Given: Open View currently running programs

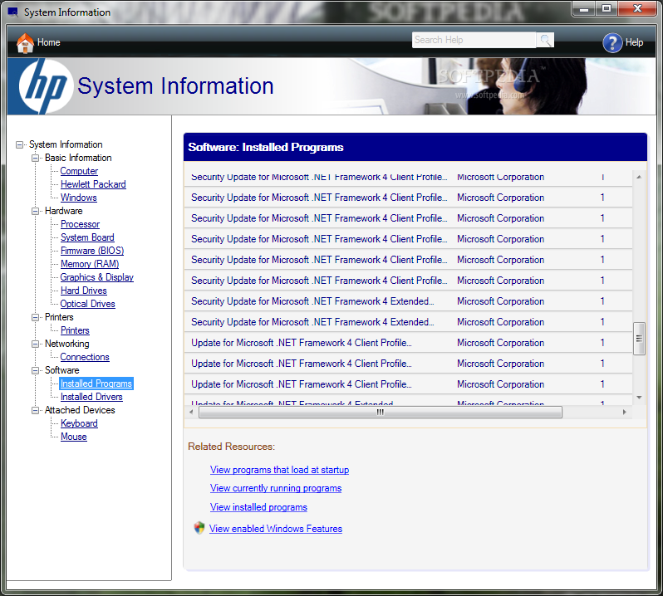Looking at the screenshot, I should (x=276, y=488).
